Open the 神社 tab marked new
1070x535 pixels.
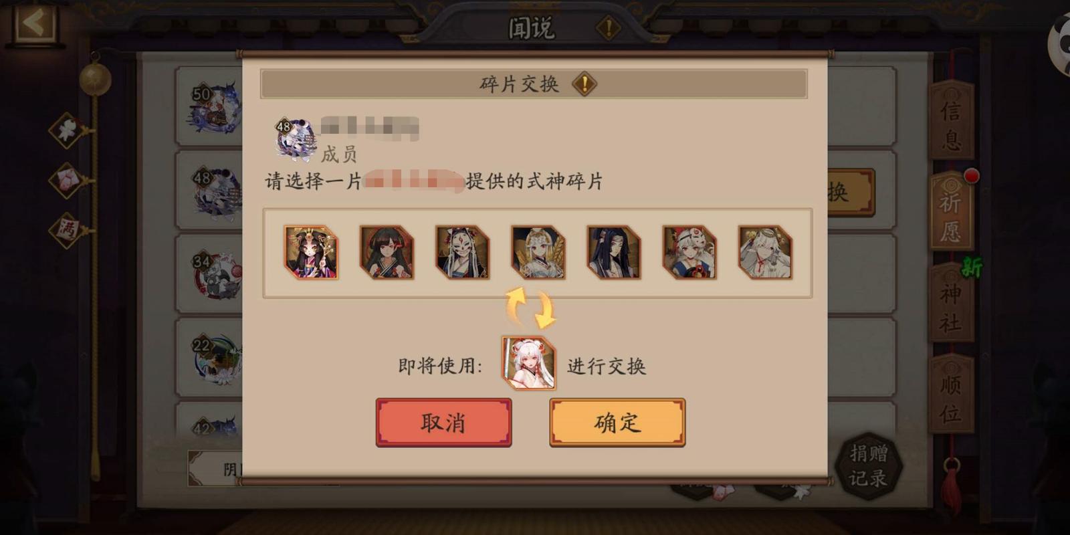(951, 304)
